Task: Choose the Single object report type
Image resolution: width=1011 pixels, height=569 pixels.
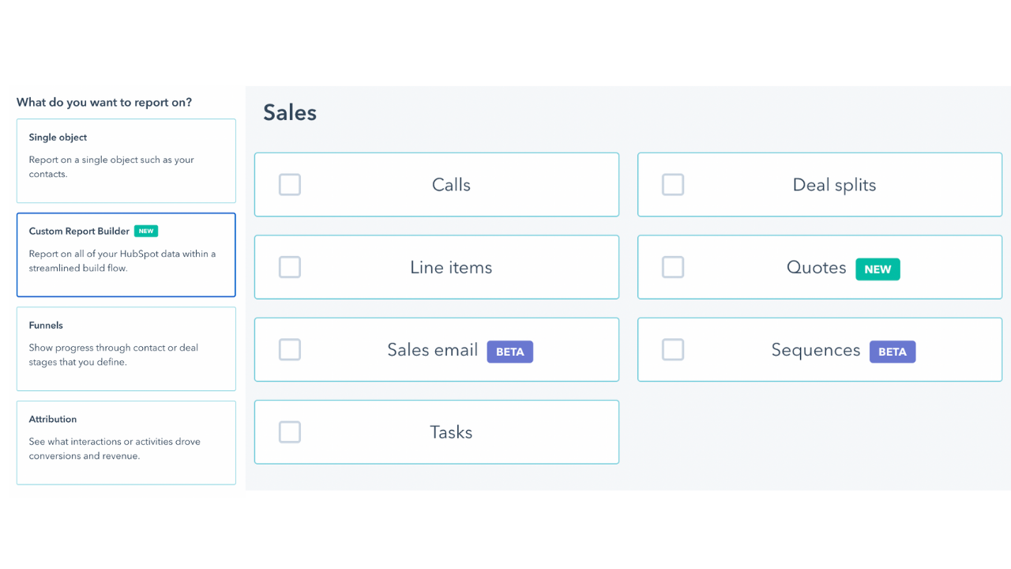Action: (x=126, y=160)
